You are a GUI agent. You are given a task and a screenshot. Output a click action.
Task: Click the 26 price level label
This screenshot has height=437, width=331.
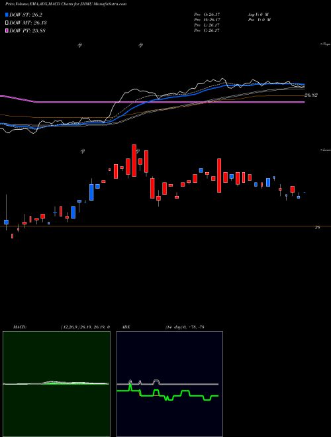pos(317,227)
